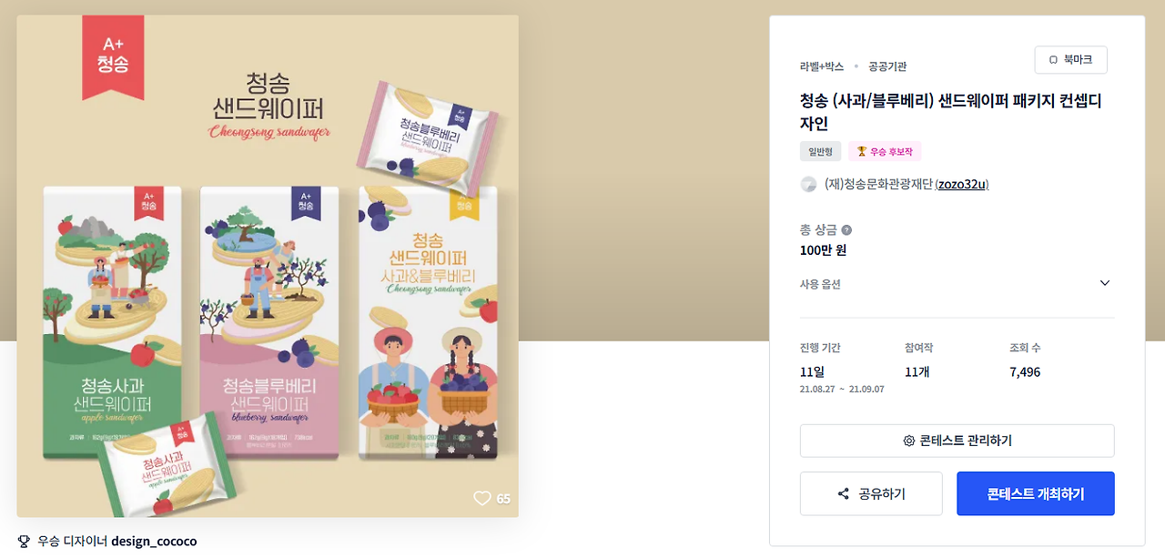Screen dimensions: 1165x558
Task: Open the sandwafer package design image
Action: click(268, 266)
